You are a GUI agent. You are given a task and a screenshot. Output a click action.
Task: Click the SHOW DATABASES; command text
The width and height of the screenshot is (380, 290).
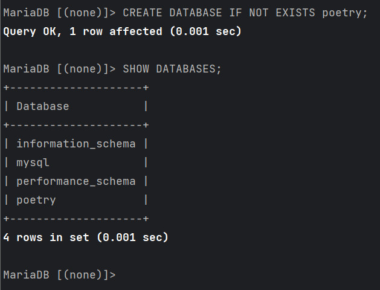(x=172, y=69)
